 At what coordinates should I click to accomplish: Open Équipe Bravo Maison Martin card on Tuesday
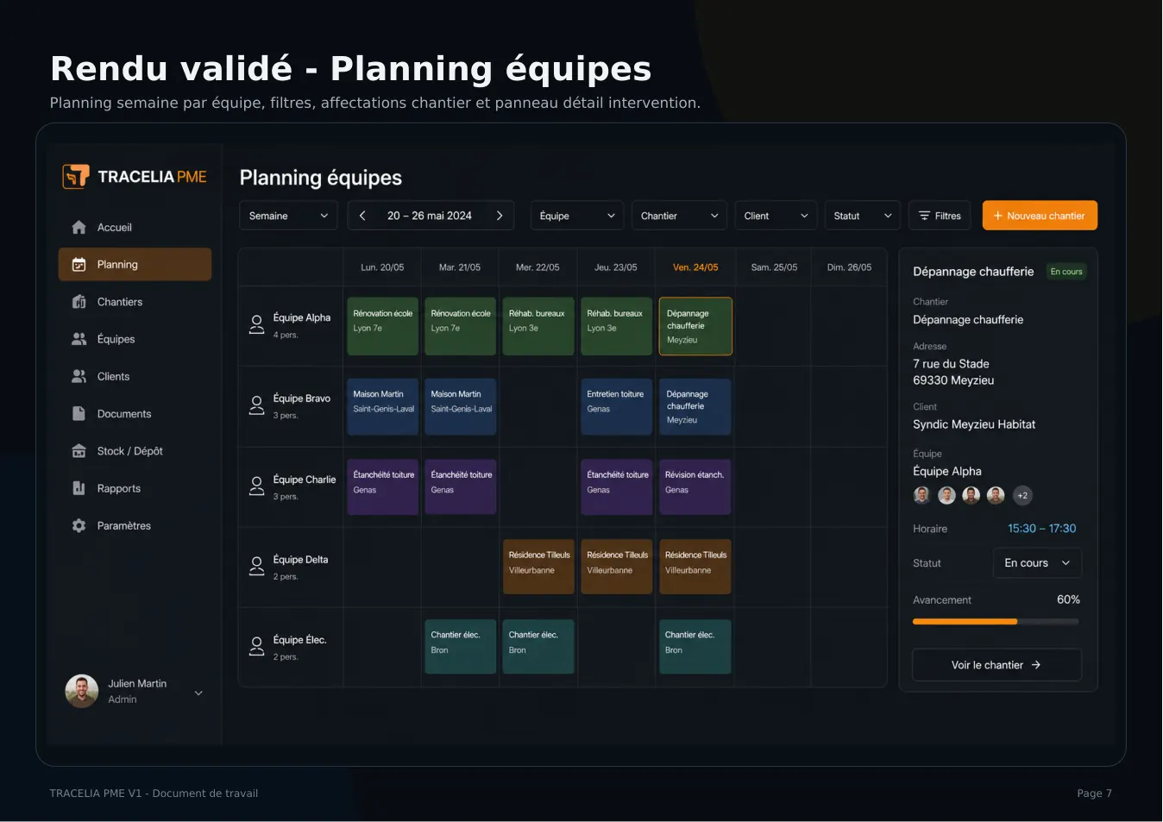click(461, 406)
